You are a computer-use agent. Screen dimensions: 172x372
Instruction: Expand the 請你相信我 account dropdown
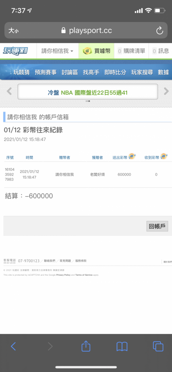(57, 51)
